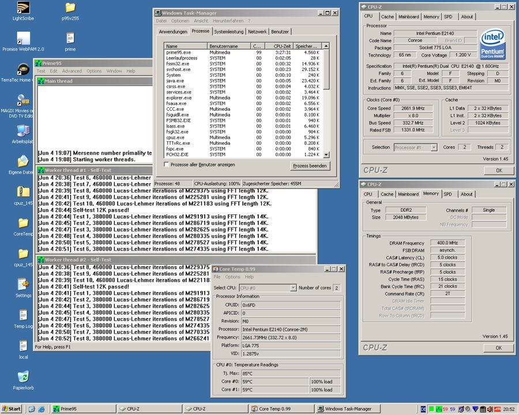Open the Cache tab in the CPU-Z Memory timings window

coord(387,194)
